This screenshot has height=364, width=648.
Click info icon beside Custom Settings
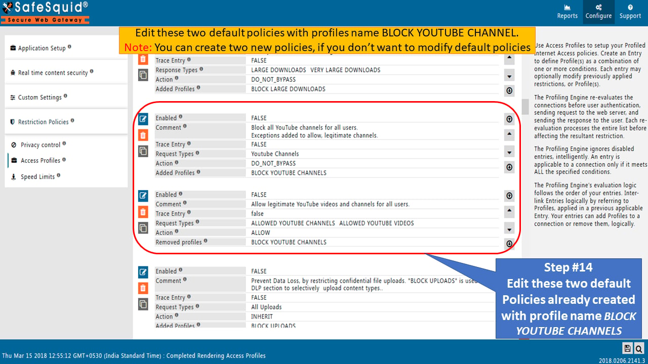click(65, 96)
